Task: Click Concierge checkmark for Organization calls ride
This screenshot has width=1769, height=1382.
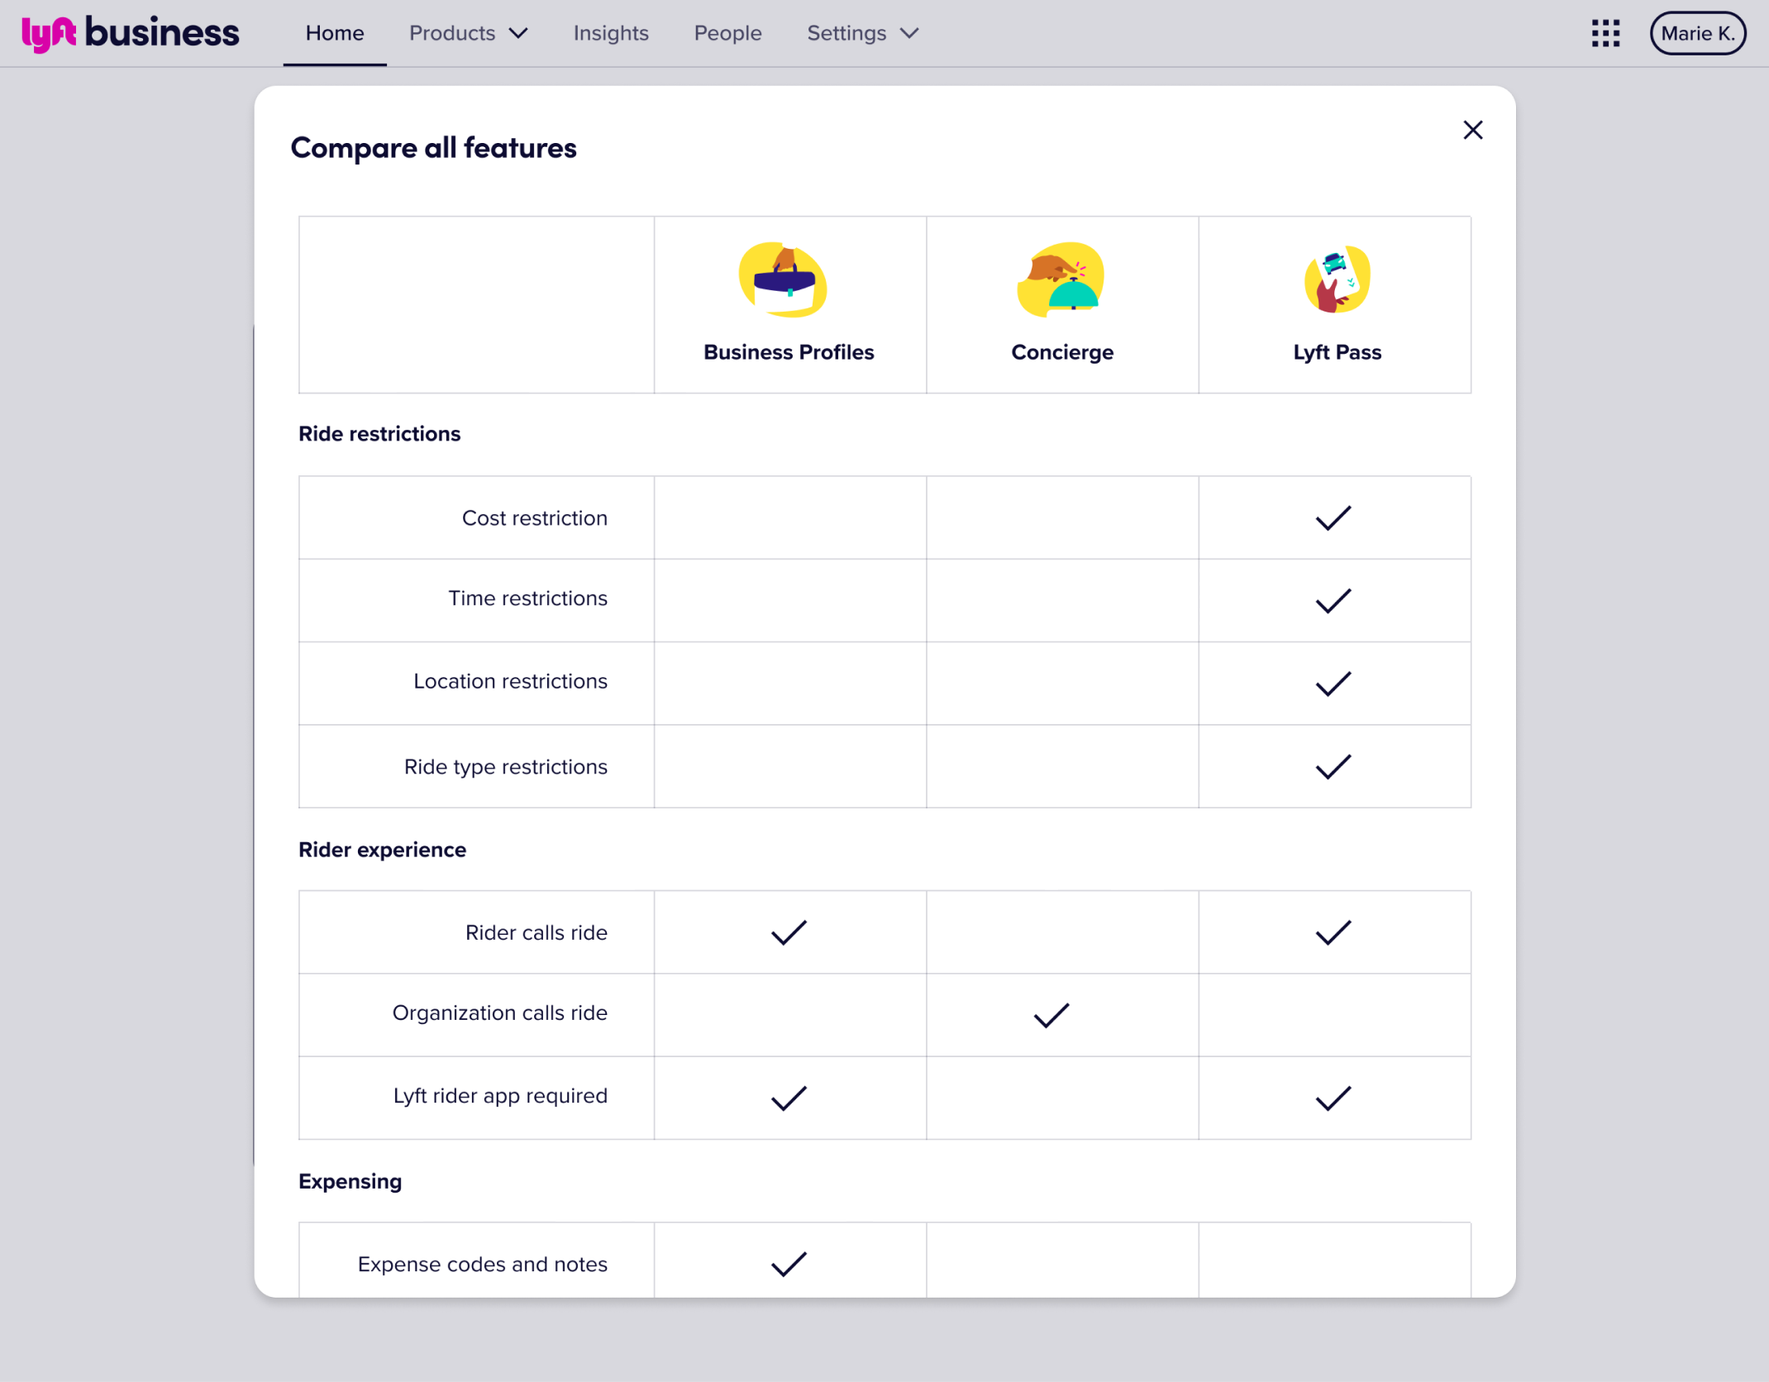Action: (x=1051, y=1016)
